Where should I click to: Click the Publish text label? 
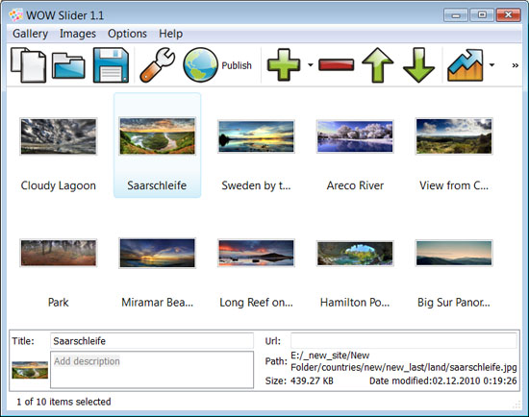[x=237, y=65]
